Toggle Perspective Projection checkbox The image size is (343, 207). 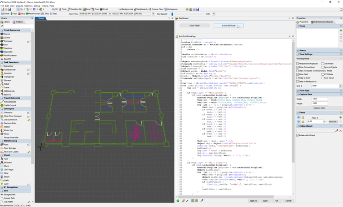pos(298,64)
